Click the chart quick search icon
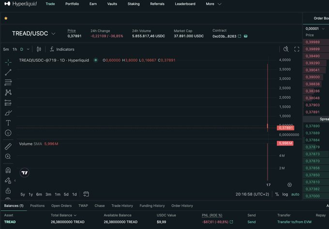The image size is (329, 229). [286, 49]
